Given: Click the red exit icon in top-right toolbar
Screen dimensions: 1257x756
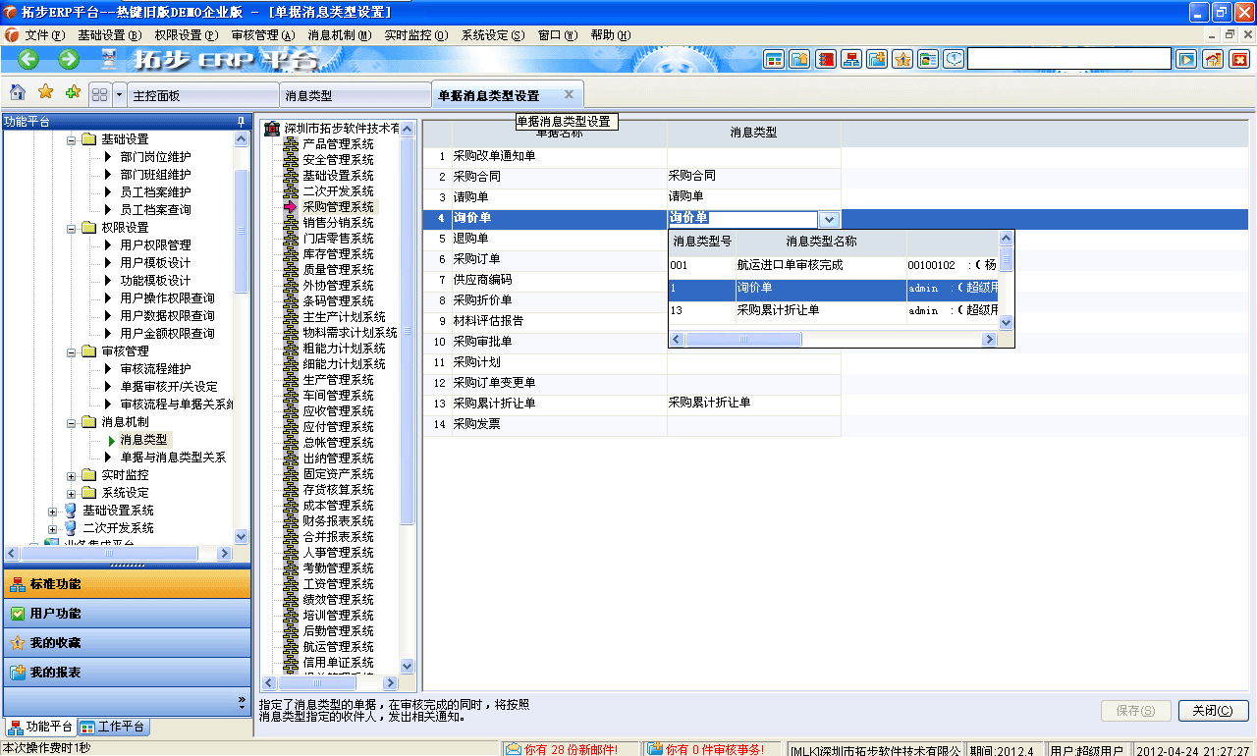Looking at the screenshot, I should point(1239,59).
